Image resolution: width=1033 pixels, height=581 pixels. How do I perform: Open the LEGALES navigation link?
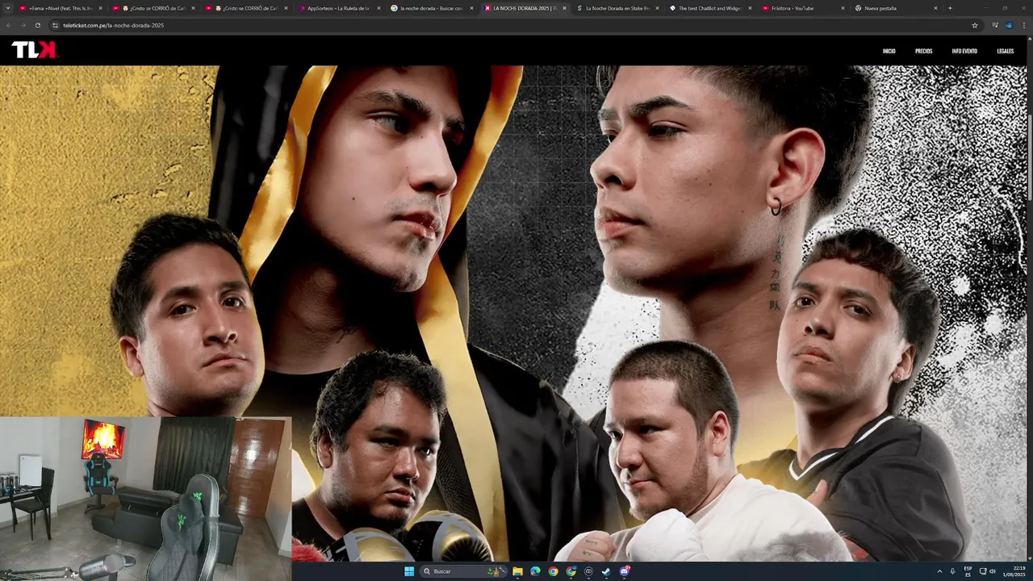(1005, 51)
